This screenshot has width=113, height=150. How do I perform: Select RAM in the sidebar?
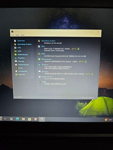[x=20, y=51]
